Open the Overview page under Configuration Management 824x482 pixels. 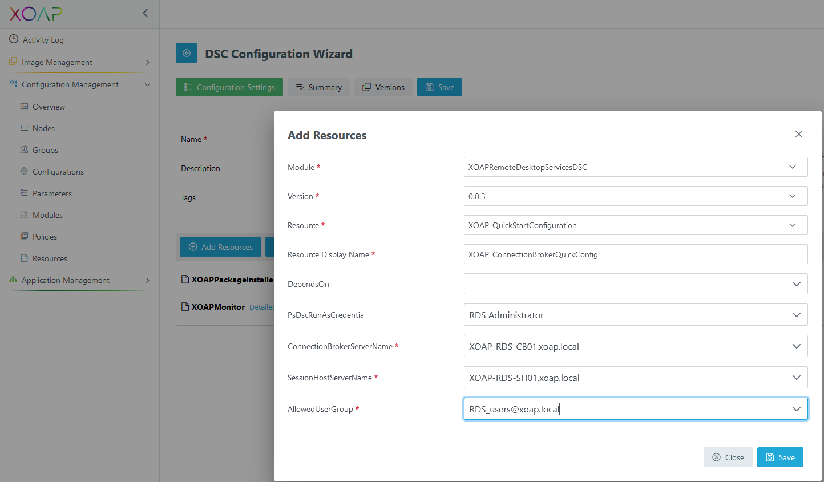[x=49, y=106]
